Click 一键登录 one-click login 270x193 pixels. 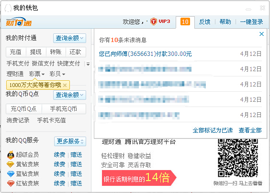(251, 22)
